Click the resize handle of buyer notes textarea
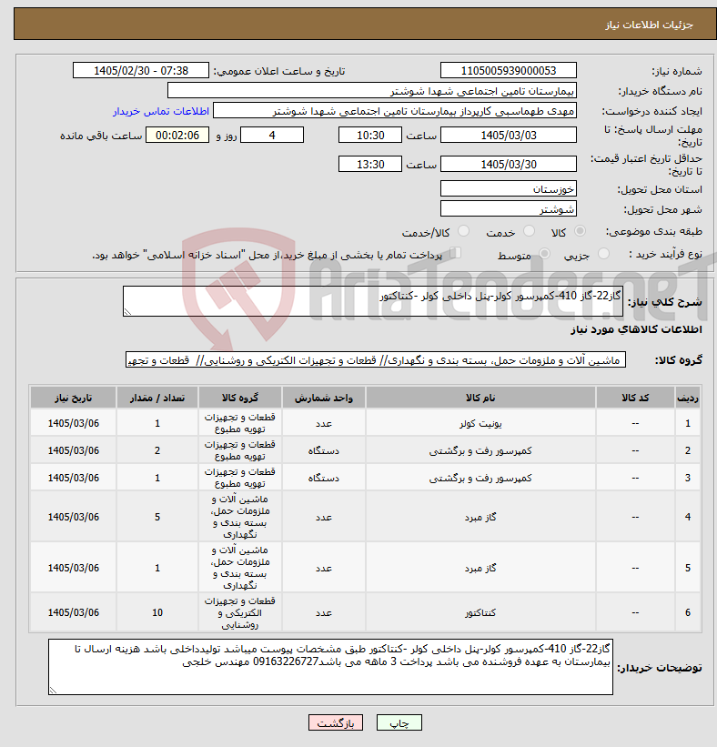Image resolution: width=717 pixels, height=747 pixels. (x=53, y=691)
